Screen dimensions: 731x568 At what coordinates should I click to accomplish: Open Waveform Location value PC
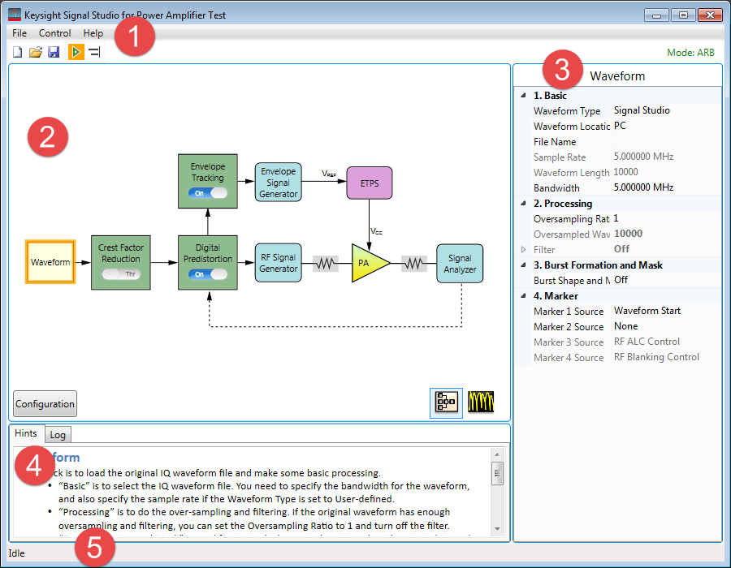pyautogui.click(x=666, y=126)
